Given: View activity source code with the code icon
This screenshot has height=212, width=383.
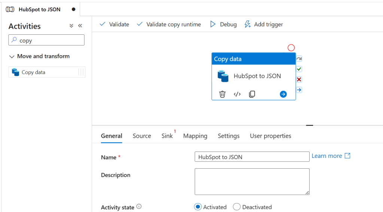Looking at the screenshot, I should 237,94.
